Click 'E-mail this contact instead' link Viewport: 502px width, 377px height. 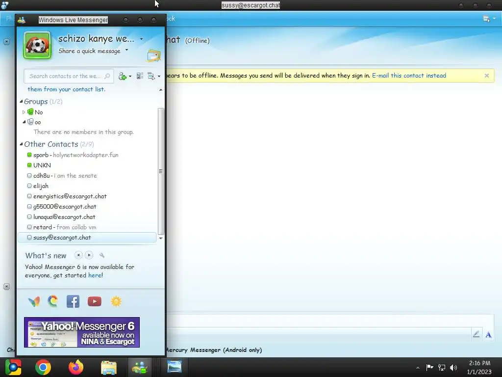tap(409, 76)
